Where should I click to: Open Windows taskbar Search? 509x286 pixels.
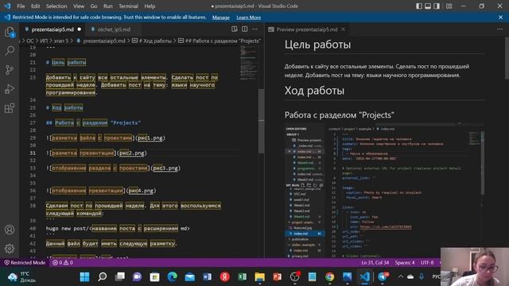tap(103, 277)
